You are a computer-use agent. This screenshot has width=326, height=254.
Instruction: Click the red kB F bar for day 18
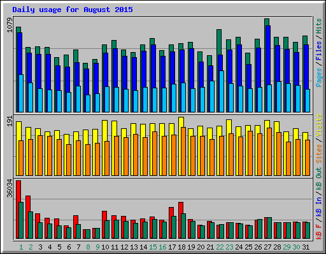tap(180, 220)
